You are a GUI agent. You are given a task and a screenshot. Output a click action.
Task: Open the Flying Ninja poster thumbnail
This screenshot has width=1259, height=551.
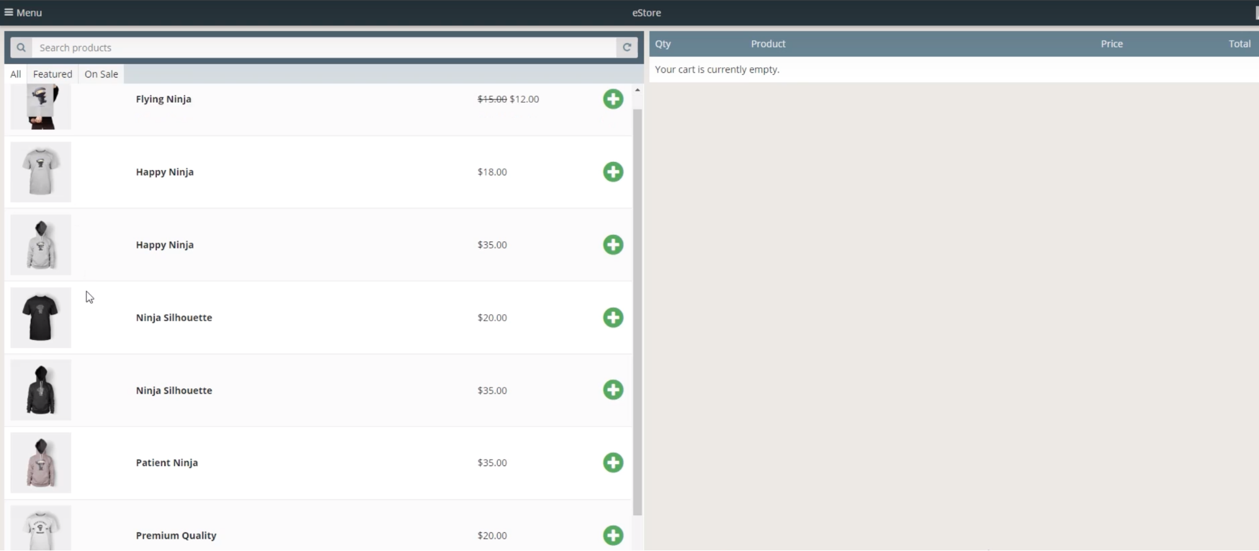pyautogui.click(x=41, y=106)
